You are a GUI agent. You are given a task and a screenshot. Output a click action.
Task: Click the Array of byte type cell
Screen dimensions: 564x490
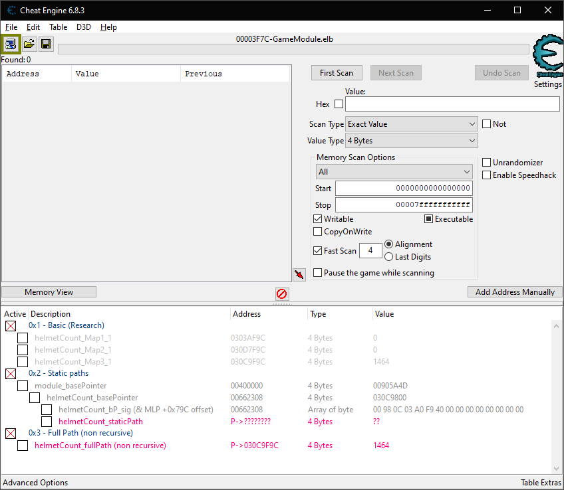tap(331, 410)
